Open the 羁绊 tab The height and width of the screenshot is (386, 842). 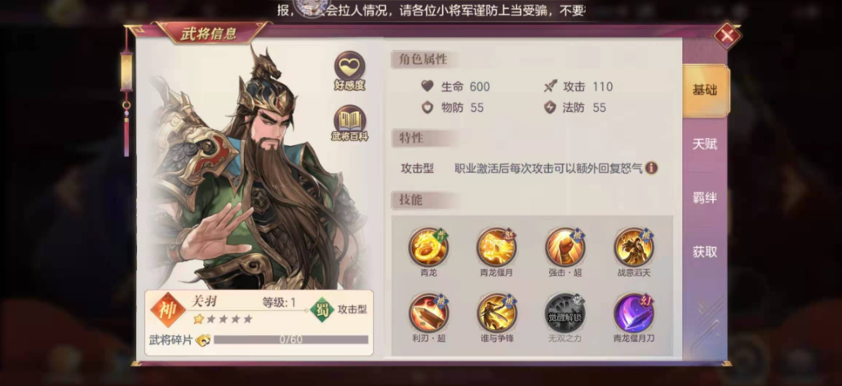(705, 198)
